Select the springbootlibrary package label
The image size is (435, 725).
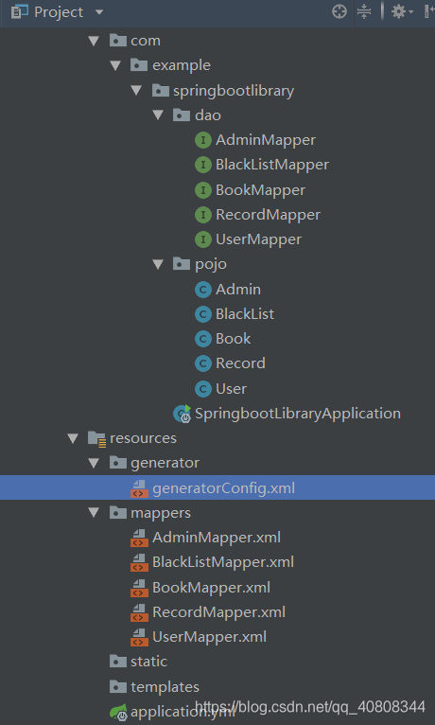click(x=234, y=91)
